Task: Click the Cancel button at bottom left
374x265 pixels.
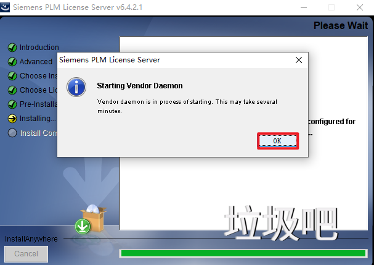Action: [x=26, y=254]
